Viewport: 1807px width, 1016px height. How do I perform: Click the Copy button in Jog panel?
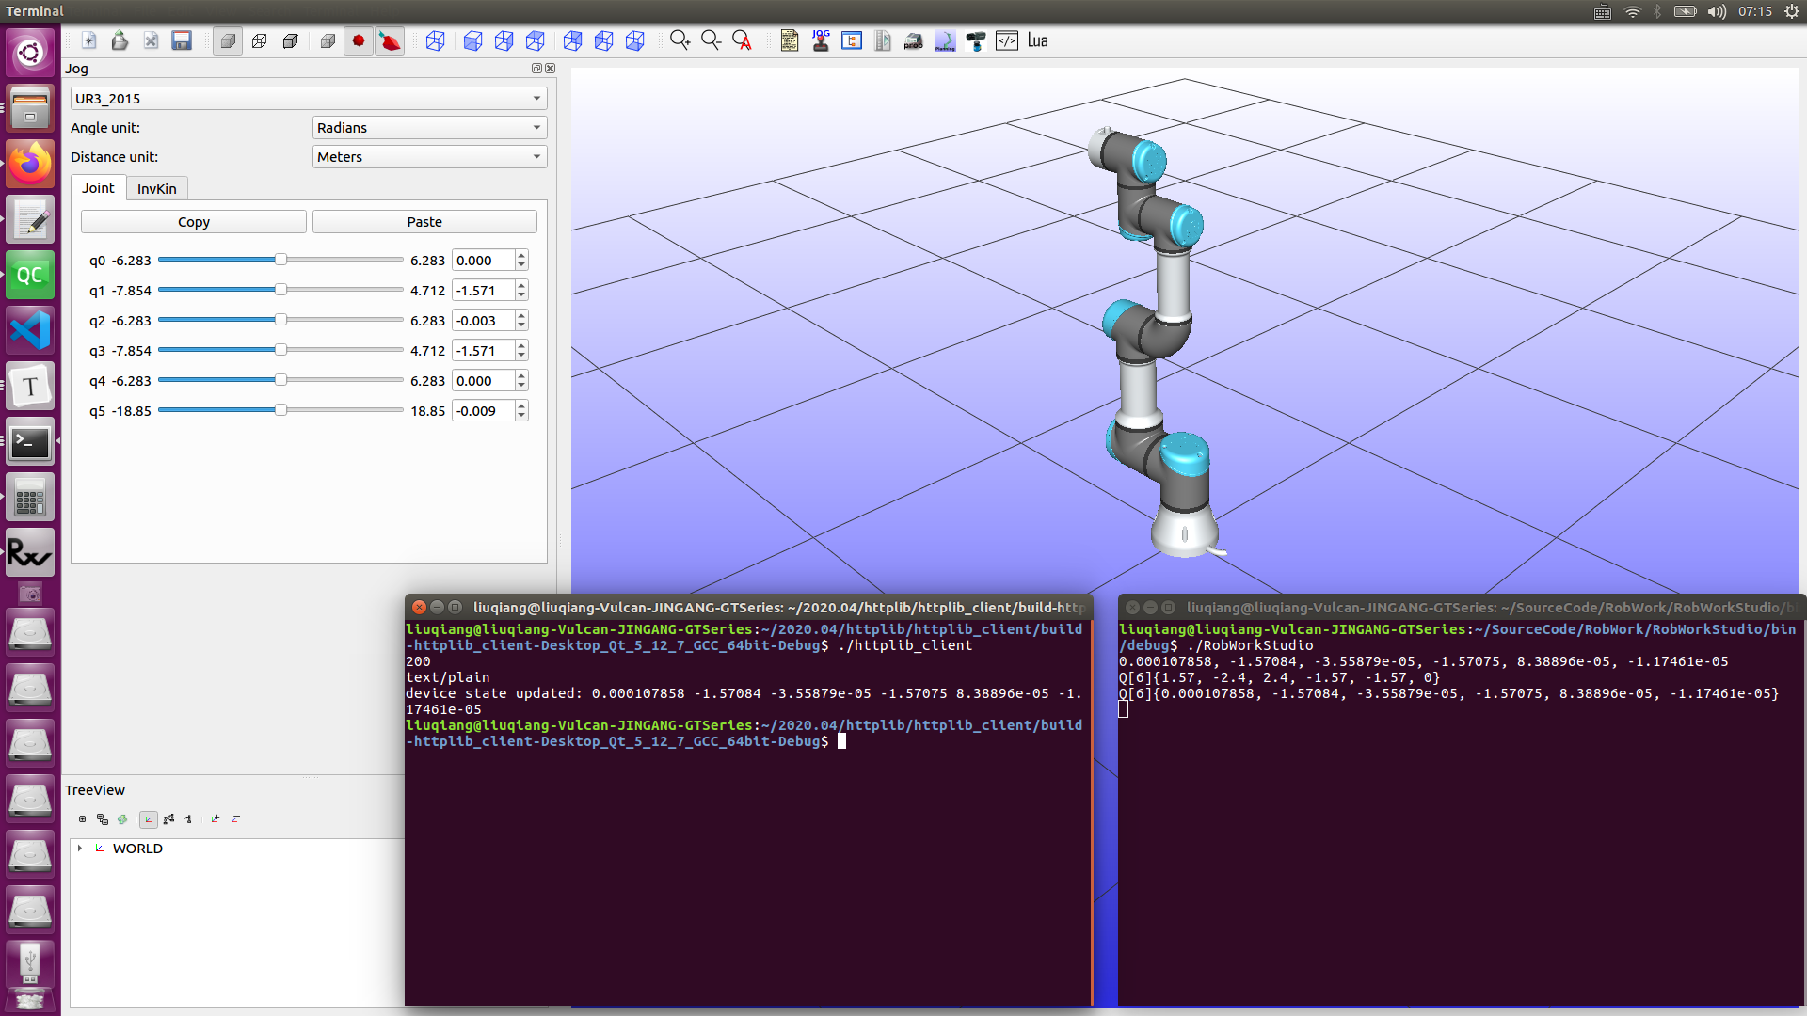[193, 221]
